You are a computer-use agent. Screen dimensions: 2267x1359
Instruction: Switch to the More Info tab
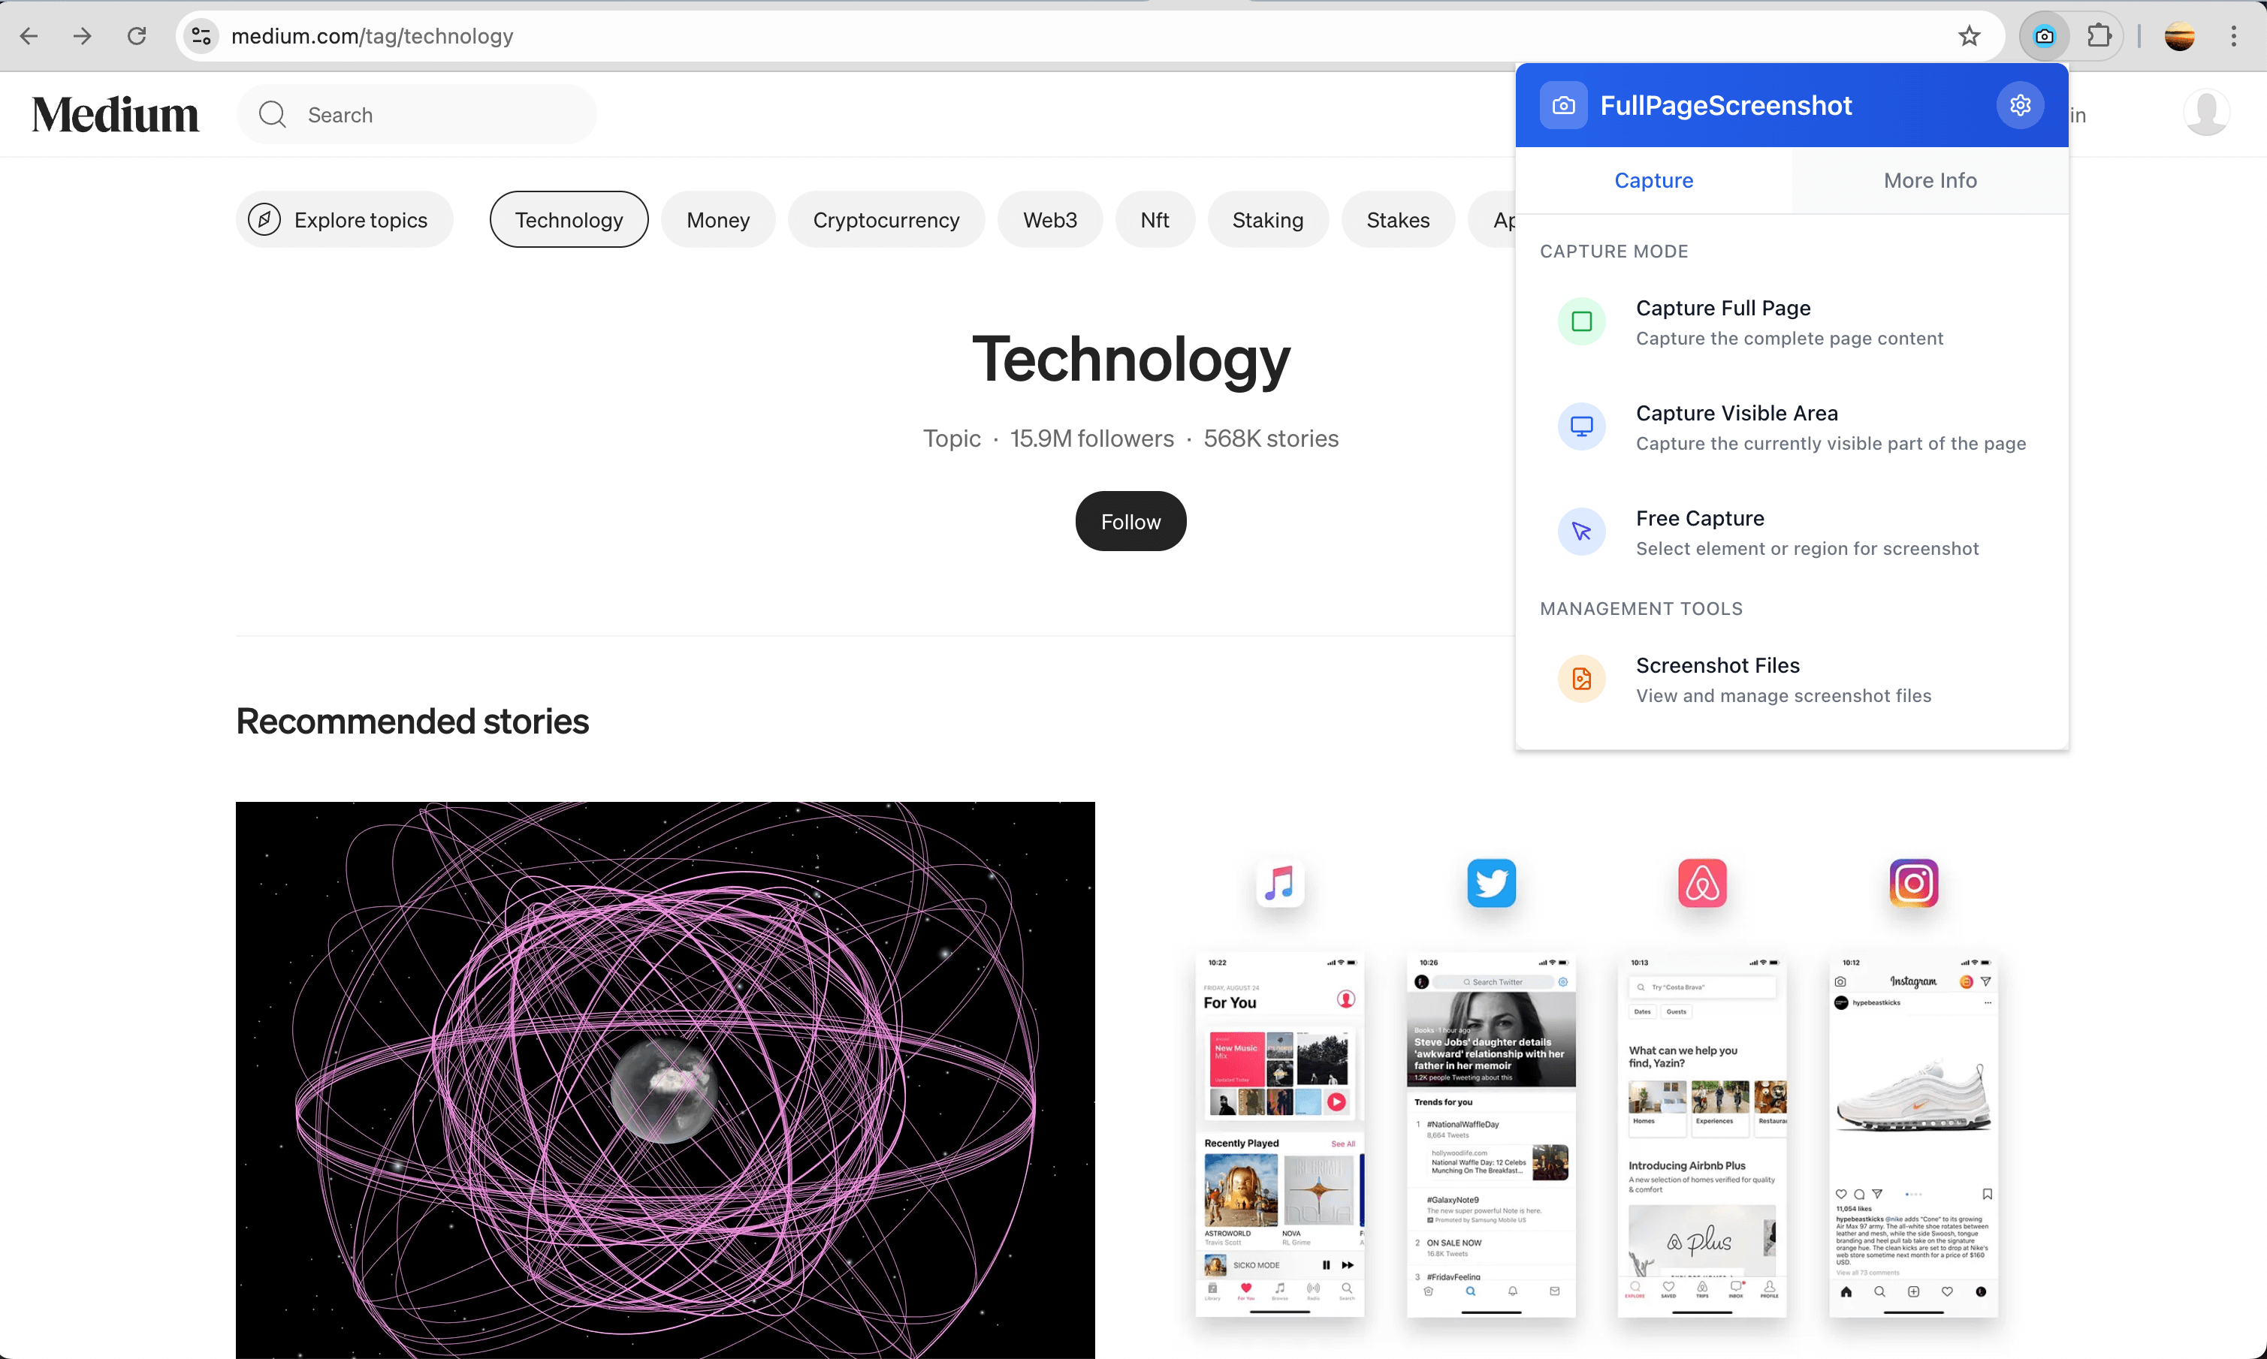click(1930, 180)
